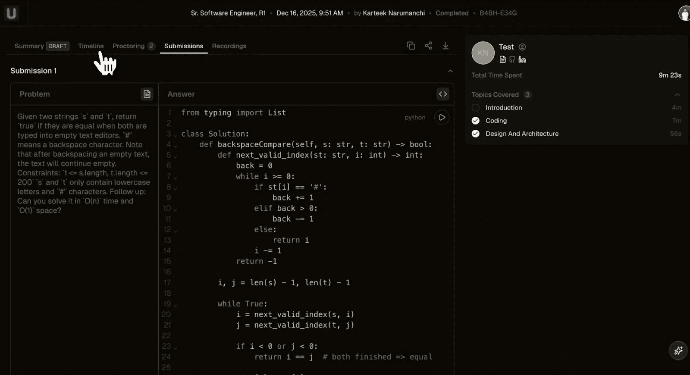Viewport: 690px width, 375px height.
Task: Click the Problem description text
Action: click(x=83, y=163)
